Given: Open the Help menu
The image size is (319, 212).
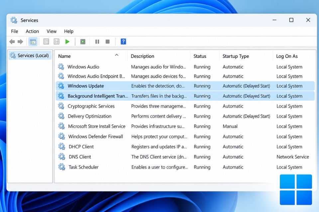Looking at the screenshot, I should click(x=69, y=31).
